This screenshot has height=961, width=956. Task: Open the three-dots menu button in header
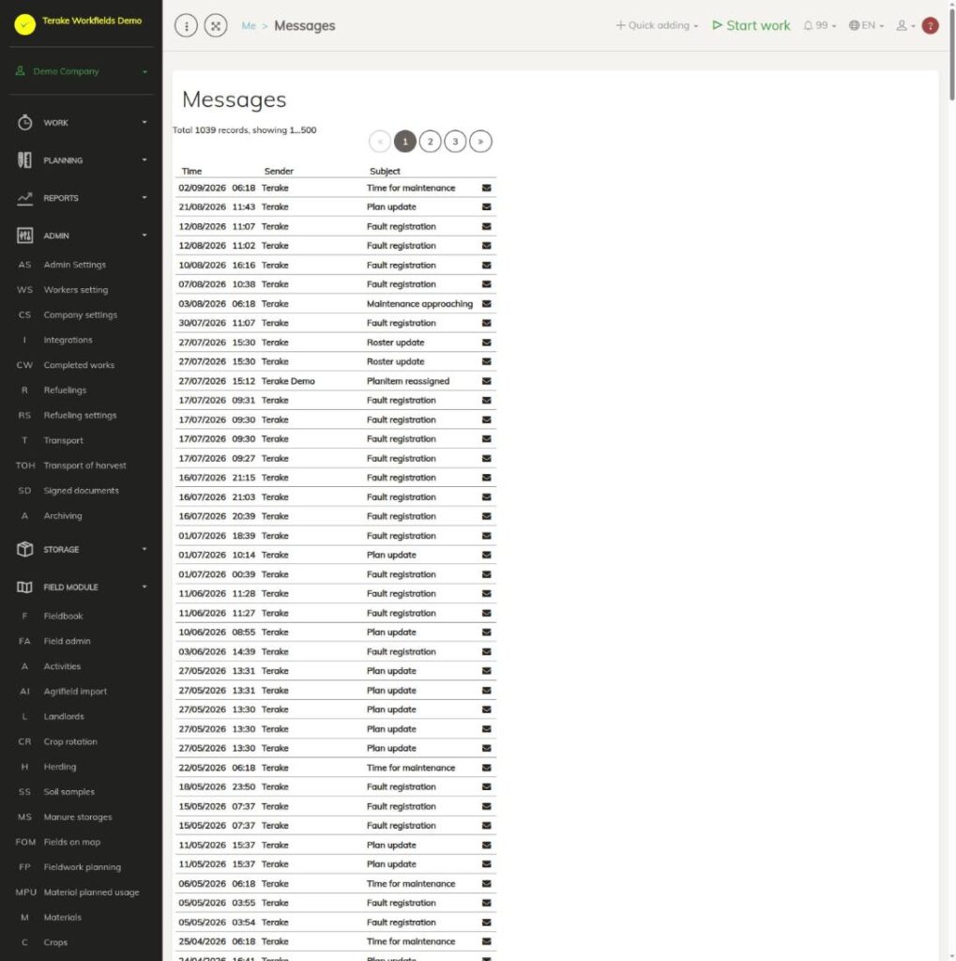point(187,25)
